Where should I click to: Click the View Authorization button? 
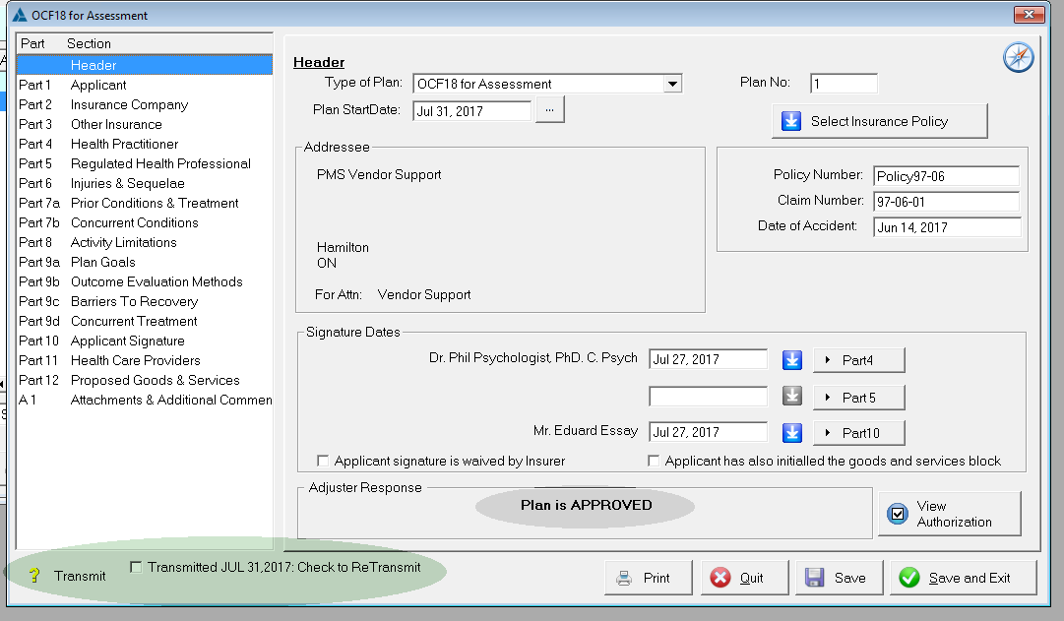[x=949, y=514]
